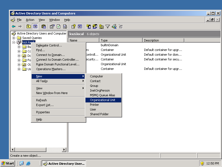
Task: Click the Up one level folder icon
Action: (29, 26)
